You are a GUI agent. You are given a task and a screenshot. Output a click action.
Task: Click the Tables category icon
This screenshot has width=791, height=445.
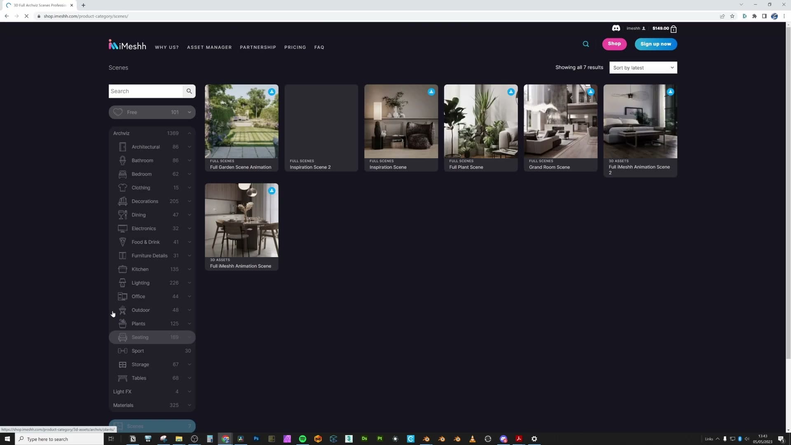122,378
